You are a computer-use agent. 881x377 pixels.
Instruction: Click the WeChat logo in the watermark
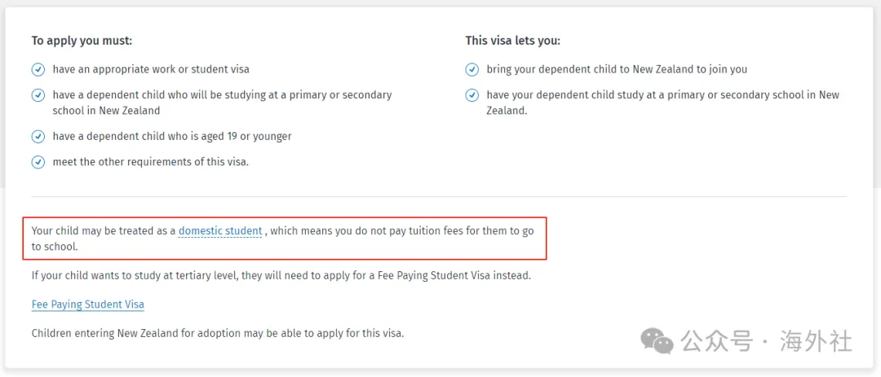657,340
